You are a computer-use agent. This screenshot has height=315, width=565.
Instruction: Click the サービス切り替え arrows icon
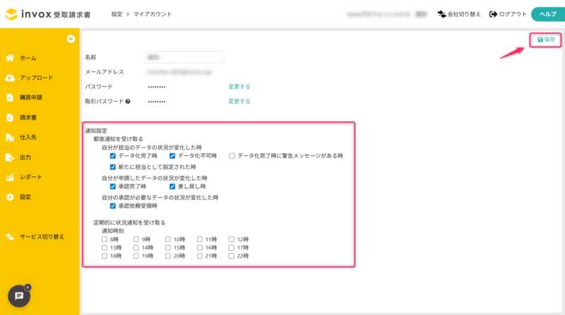coord(10,237)
